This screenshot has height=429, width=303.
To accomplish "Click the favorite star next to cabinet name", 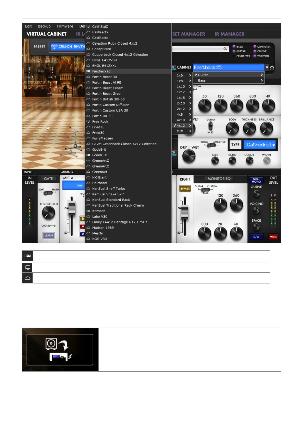I will click(272, 68).
